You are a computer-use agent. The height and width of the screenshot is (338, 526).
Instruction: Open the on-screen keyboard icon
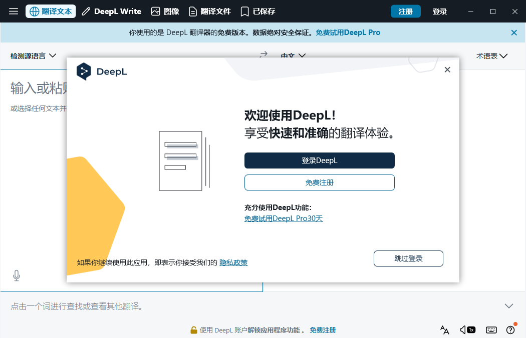[x=491, y=330]
